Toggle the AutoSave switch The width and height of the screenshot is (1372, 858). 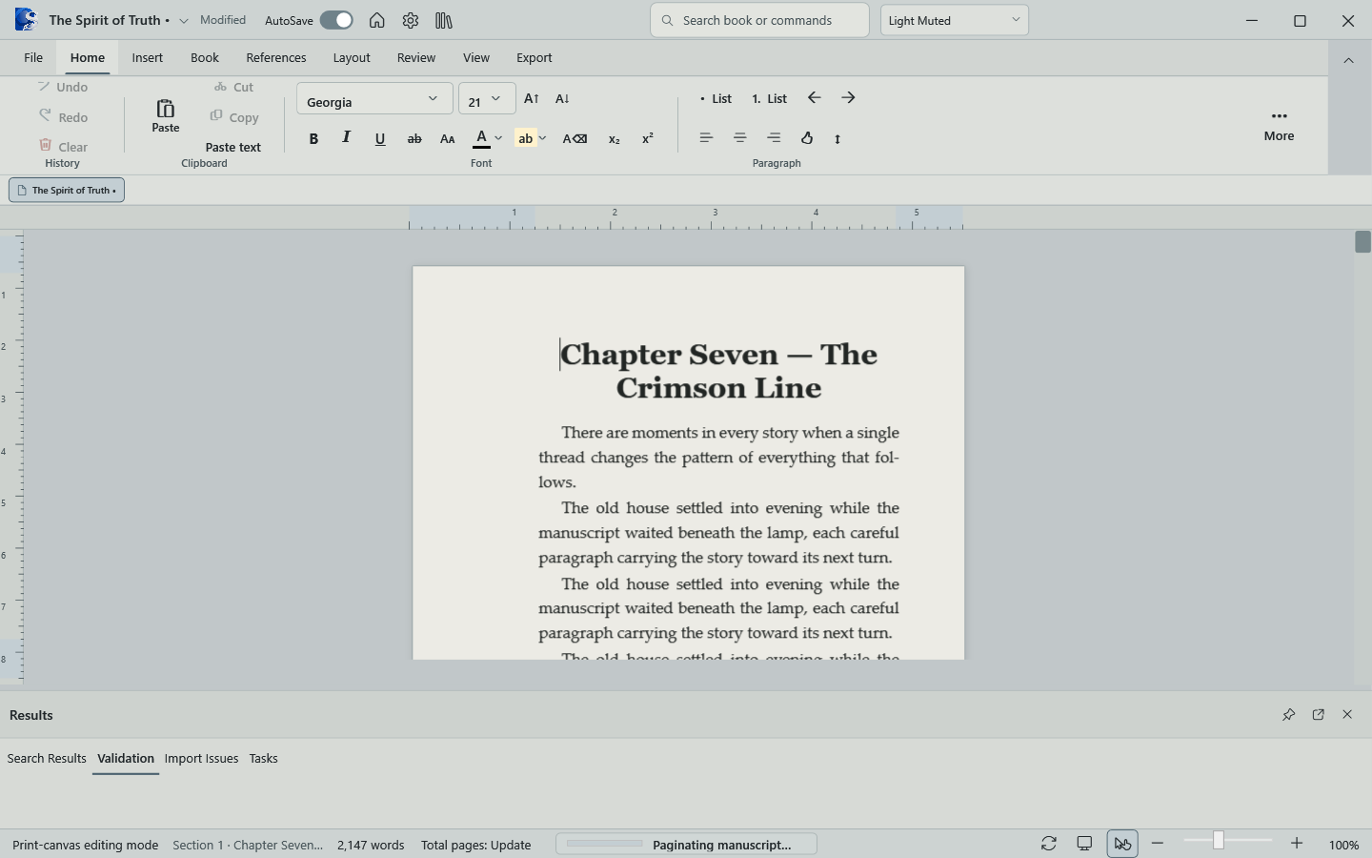click(336, 20)
